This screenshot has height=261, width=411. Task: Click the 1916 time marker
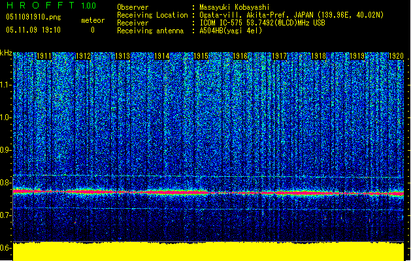pos(240,56)
